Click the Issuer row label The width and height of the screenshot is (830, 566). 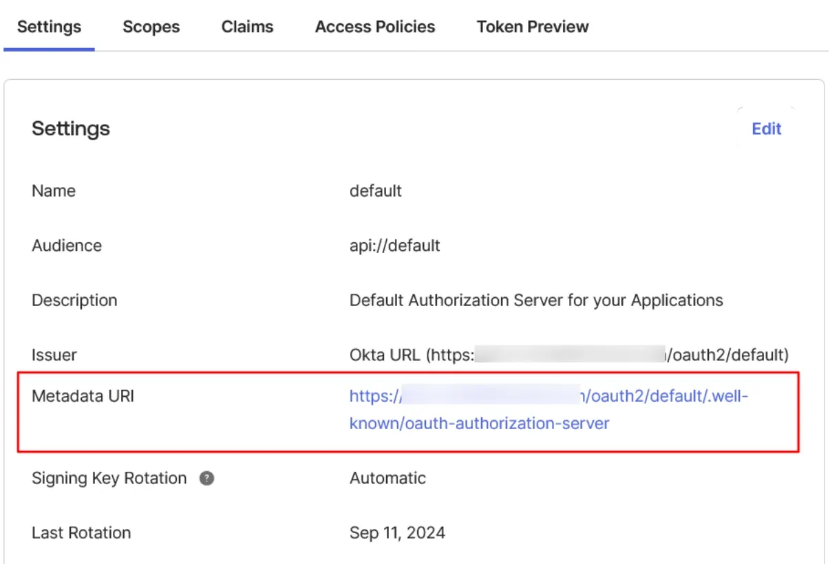54,355
